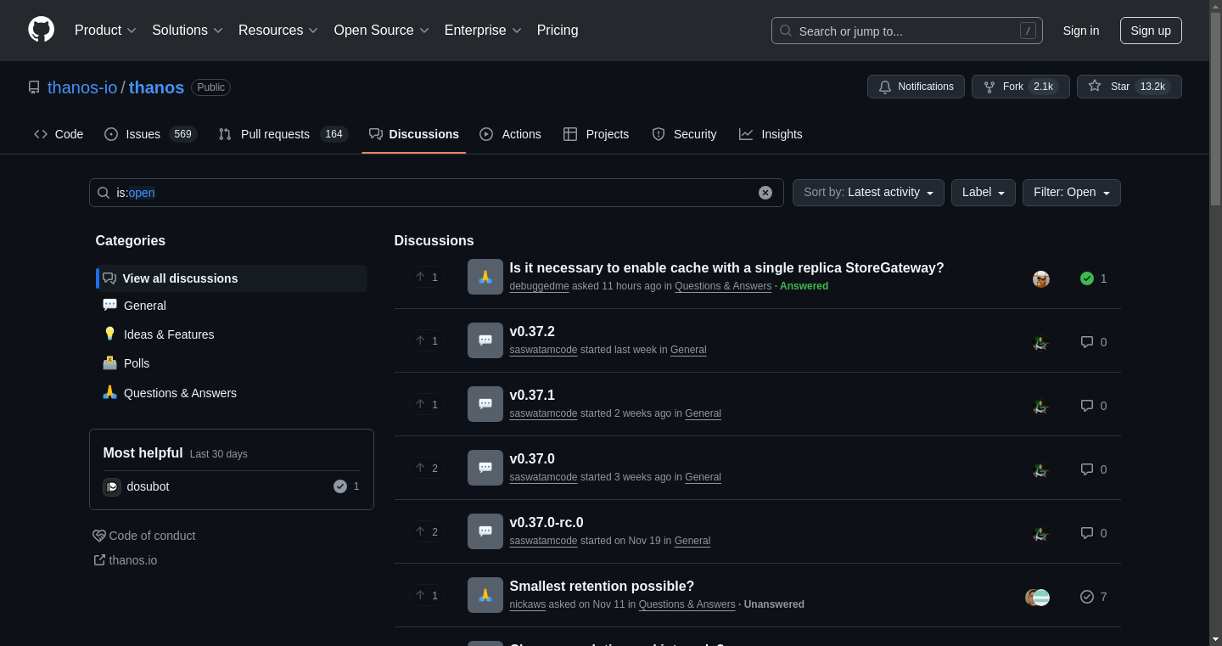Focus the Search or jump to field

click(906, 31)
